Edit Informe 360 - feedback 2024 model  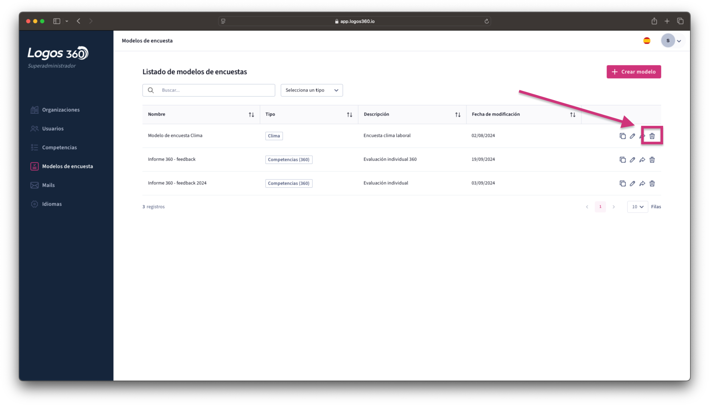pyautogui.click(x=632, y=183)
